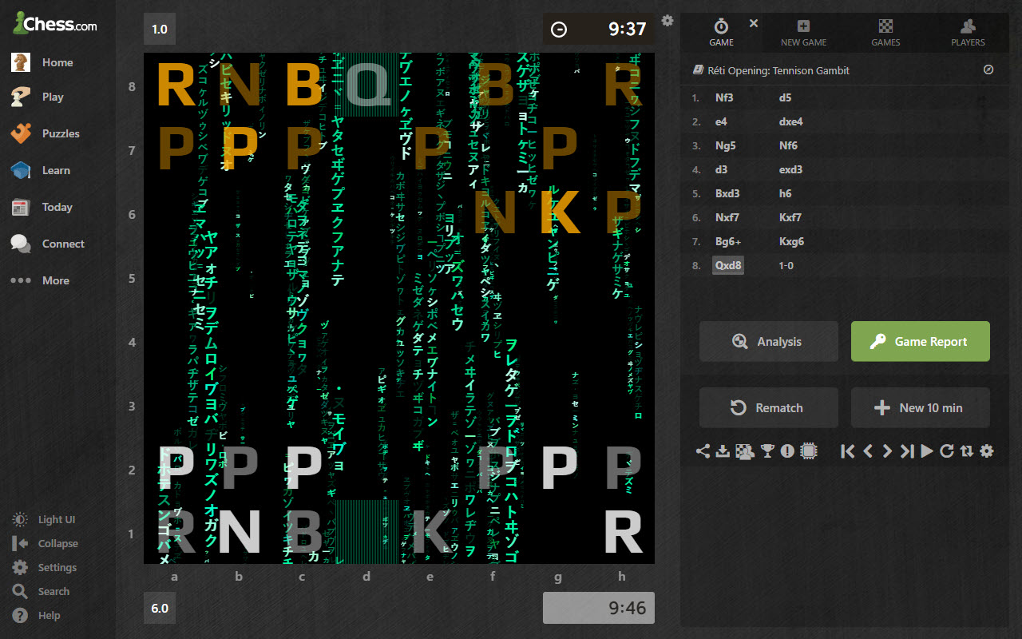Open the Game Report
This screenshot has height=639, width=1022.
click(921, 341)
